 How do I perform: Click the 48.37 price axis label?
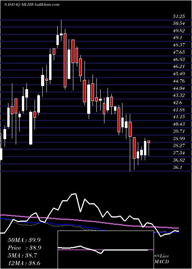[x=179, y=45]
